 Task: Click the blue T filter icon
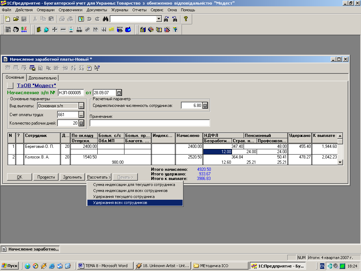click(175, 30)
